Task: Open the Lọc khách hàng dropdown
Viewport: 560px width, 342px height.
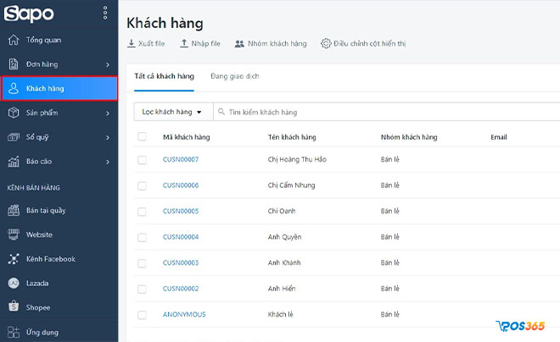Action: click(172, 112)
